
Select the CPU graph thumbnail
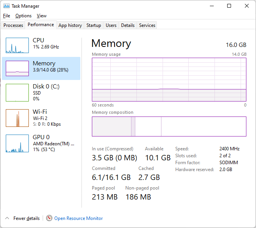[17, 45]
